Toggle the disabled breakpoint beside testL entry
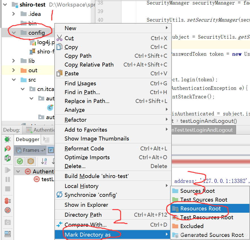The height and width of the screenshot is (240, 250). click(37, 179)
